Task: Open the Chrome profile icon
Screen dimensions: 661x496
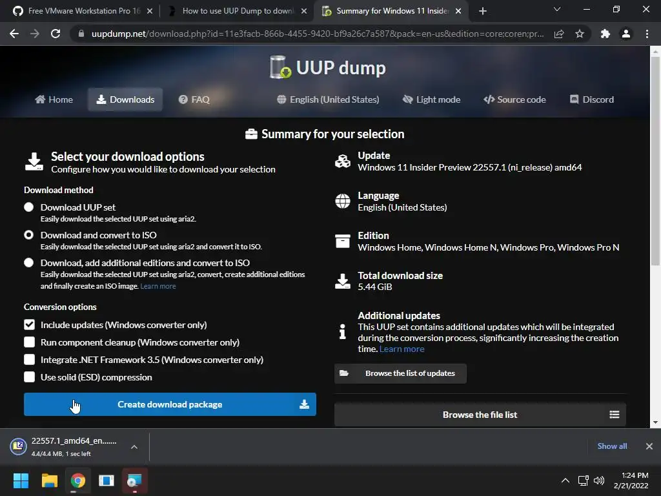Action: point(626,34)
